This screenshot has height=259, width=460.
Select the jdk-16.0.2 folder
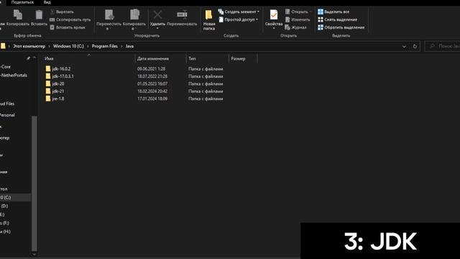point(61,69)
